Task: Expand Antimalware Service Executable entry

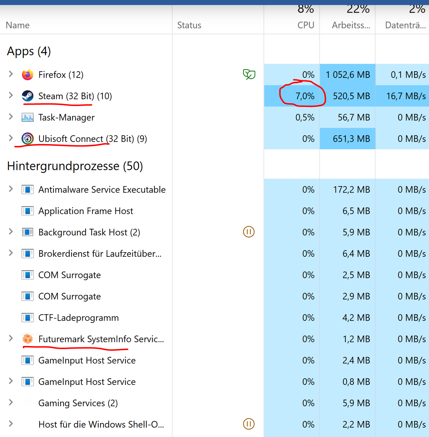Action: pos(11,189)
